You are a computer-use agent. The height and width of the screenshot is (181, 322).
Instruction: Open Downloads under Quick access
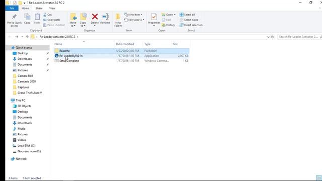25,59
